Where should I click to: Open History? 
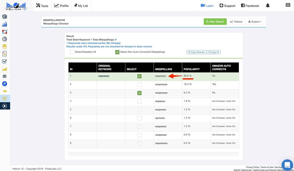pyautogui.click(x=236, y=21)
